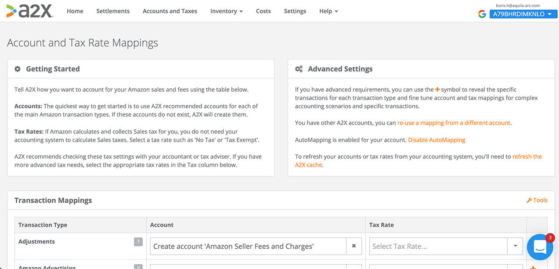Open the A79BHRDIMKNLO account switcher
The width and height of the screenshot is (559, 269).
(523, 14)
